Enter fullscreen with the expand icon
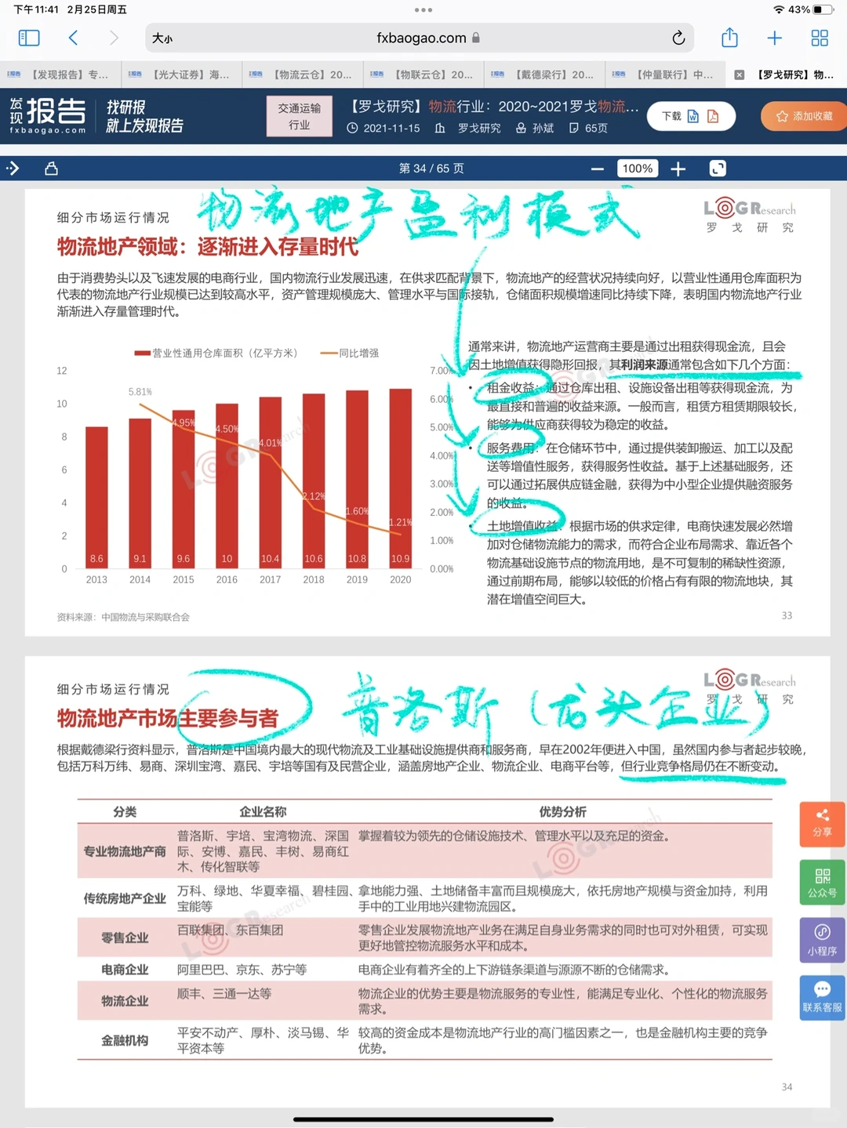Viewport: 847px width, 1128px height. click(x=718, y=169)
